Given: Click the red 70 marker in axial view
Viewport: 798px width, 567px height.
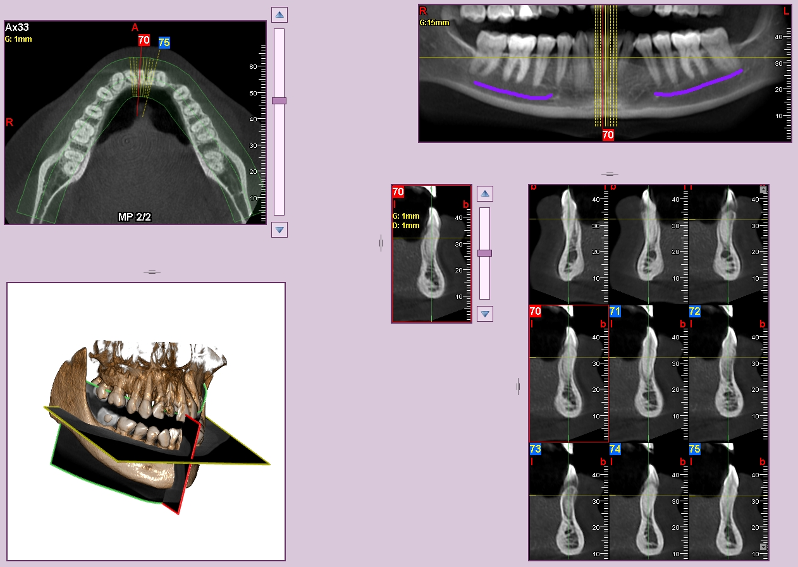Looking at the screenshot, I should tap(144, 40).
